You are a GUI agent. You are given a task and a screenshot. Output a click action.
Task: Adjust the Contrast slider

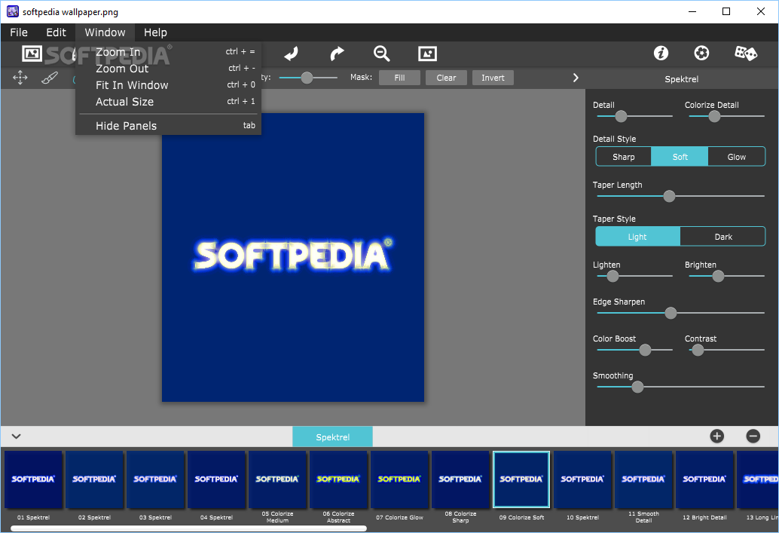pyautogui.click(x=698, y=350)
